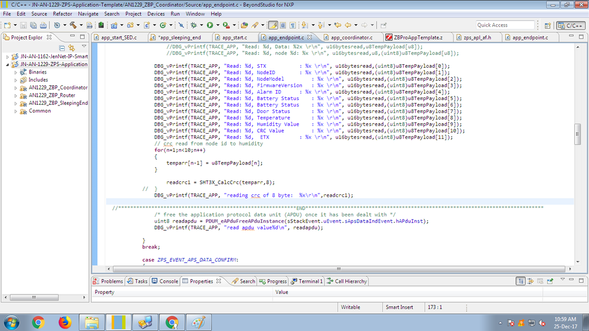Toggle Skip All Breakpoints
The image size is (589, 331).
click(x=181, y=25)
